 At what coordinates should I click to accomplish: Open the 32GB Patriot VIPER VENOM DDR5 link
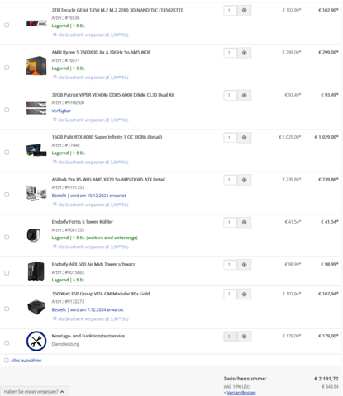tap(113, 95)
